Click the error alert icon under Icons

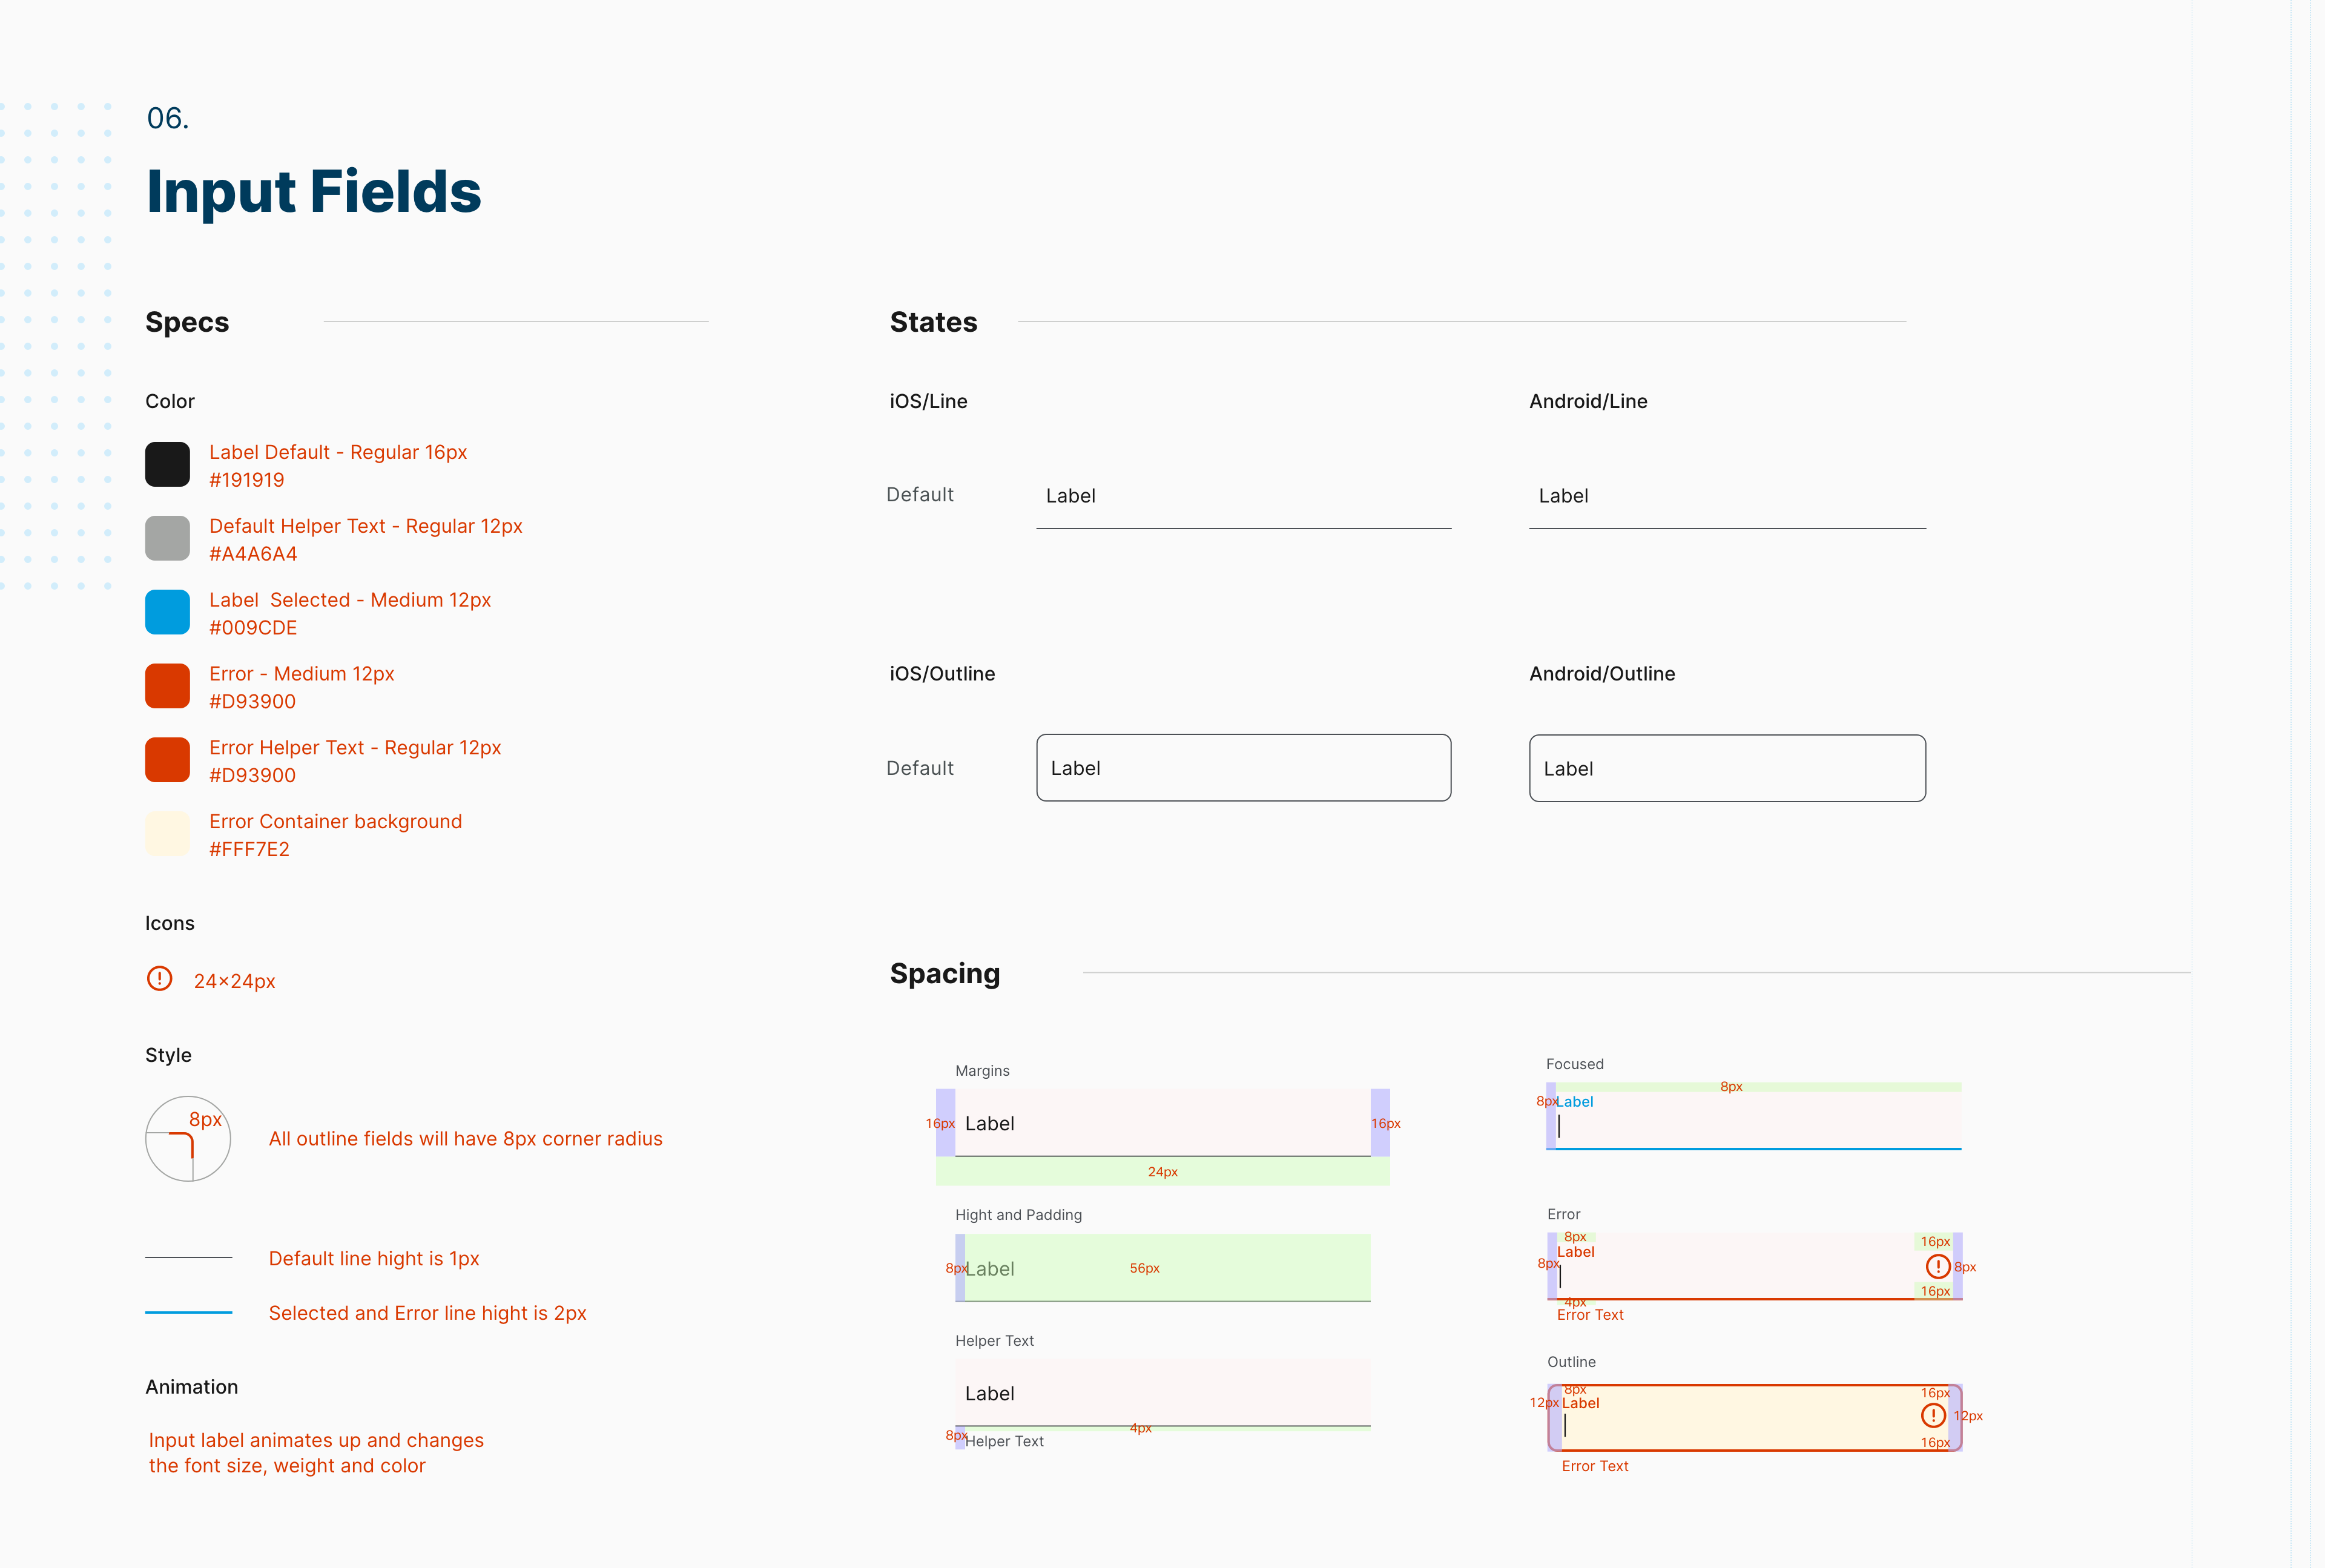[x=160, y=978]
